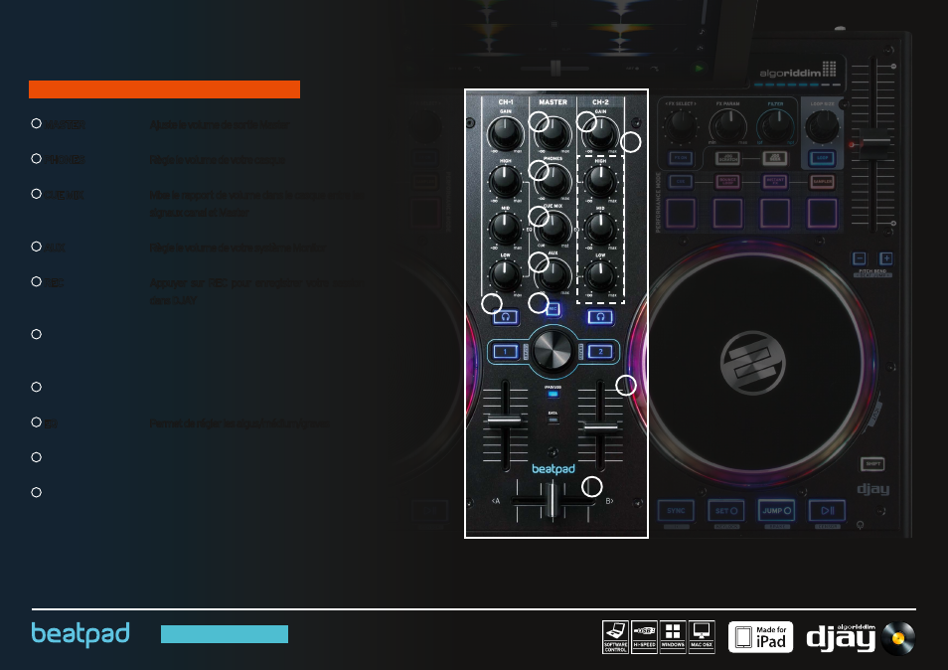Toggle the SHIFT button on right deck

tap(872, 464)
